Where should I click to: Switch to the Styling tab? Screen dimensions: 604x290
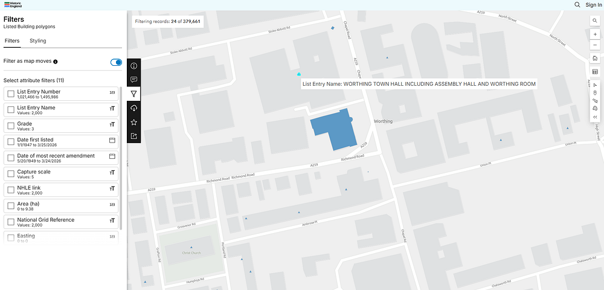coord(38,41)
